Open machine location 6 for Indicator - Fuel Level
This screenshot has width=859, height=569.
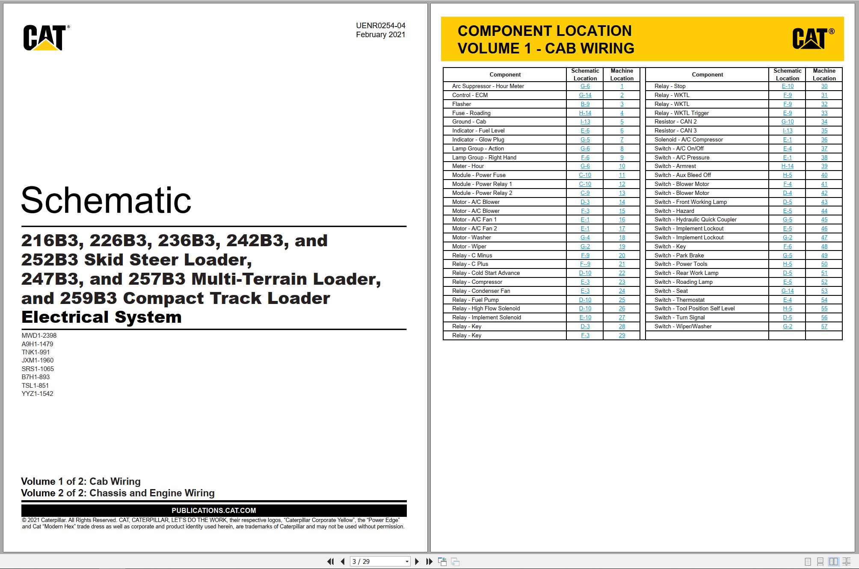(x=622, y=131)
